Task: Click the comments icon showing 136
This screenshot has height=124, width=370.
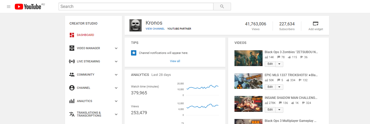Action: [x=280, y=103]
